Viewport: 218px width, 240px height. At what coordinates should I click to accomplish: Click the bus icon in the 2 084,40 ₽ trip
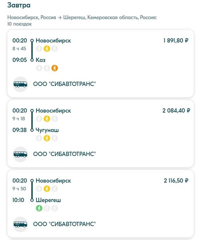pos(20,154)
